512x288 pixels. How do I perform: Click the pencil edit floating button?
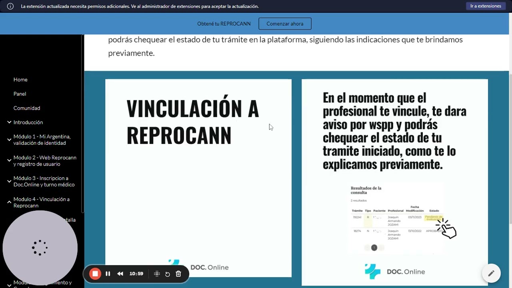[491, 273]
